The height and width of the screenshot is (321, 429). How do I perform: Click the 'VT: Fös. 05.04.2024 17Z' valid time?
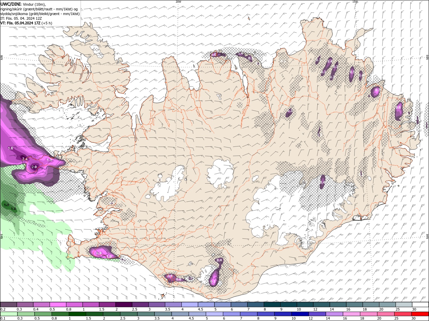[21, 23]
